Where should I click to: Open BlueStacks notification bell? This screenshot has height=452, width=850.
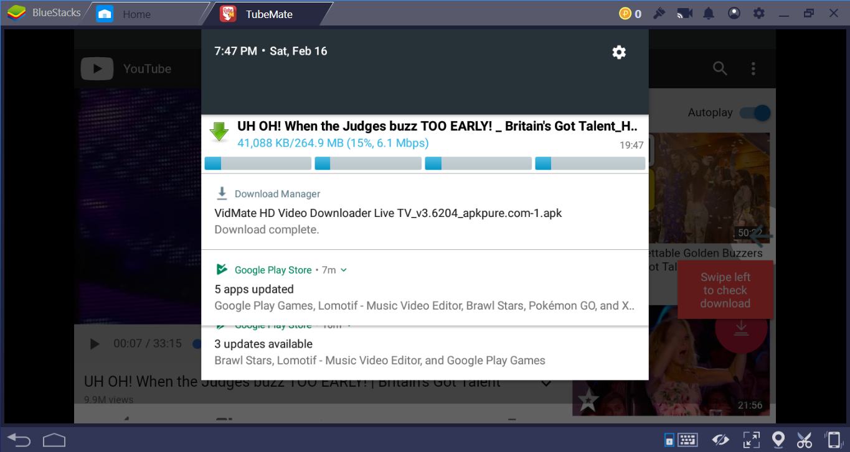coord(709,13)
